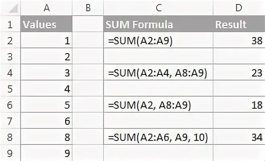This screenshot has height=161, width=265.
Task: Select empty cell B4
Action: coord(88,72)
